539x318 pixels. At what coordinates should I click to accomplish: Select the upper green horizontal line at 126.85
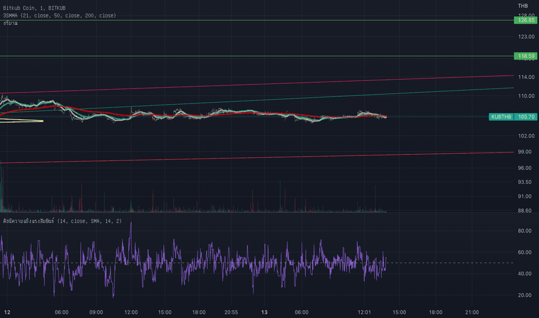(257, 20)
